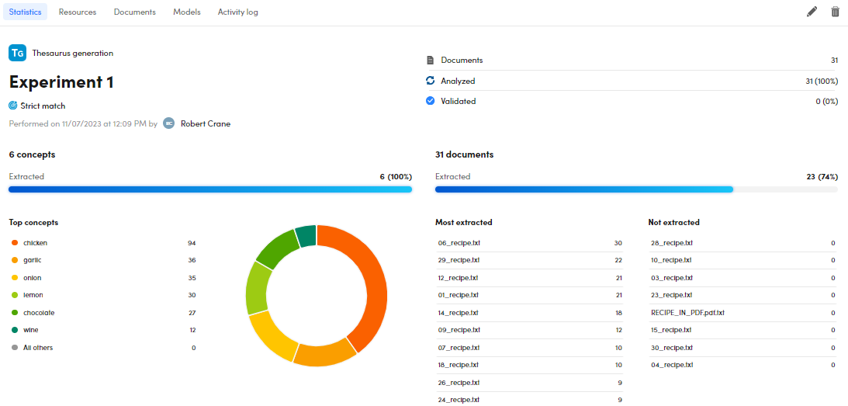Viewport: 848px width, 406px height.
Task: Click the trash delete icon
Action: click(x=835, y=12)
